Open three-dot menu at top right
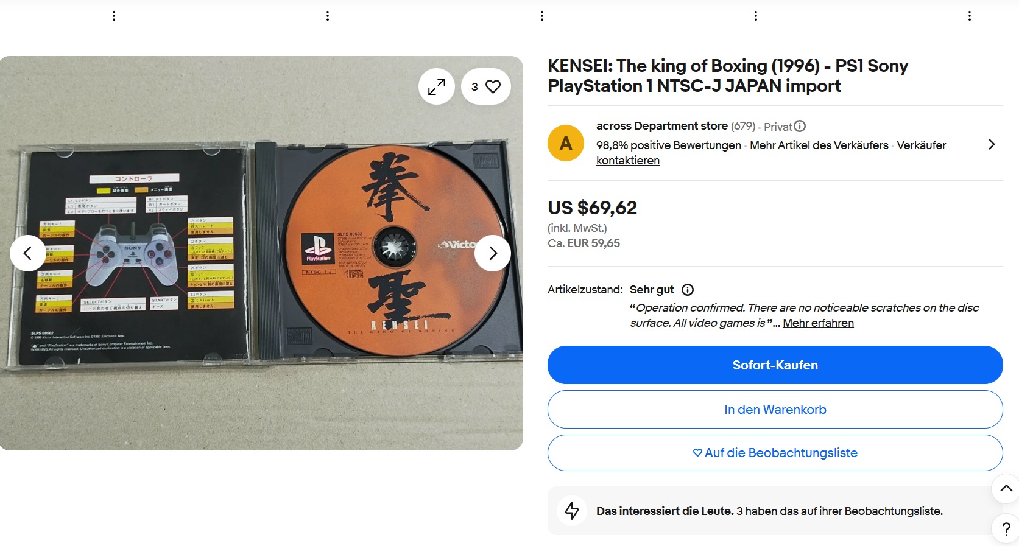 tap(970, 16)
